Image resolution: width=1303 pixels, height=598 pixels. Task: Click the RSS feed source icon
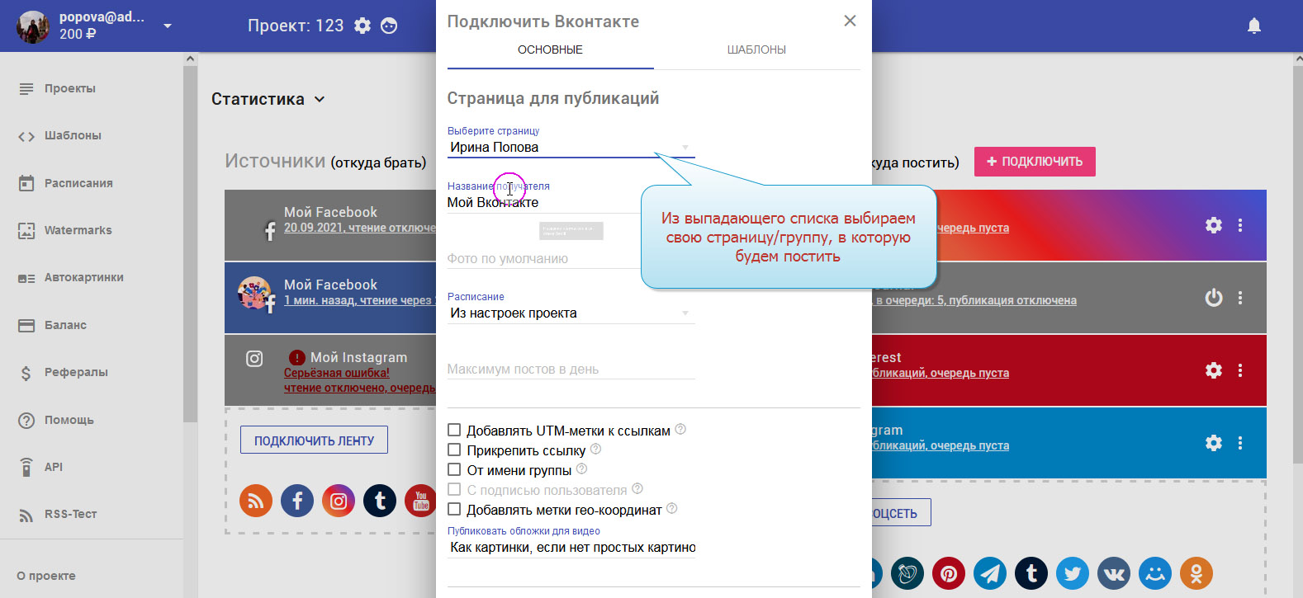[x=256, y=501]
